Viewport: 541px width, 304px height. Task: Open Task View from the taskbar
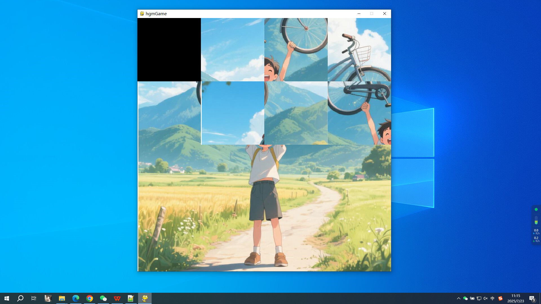click(34, 298)
